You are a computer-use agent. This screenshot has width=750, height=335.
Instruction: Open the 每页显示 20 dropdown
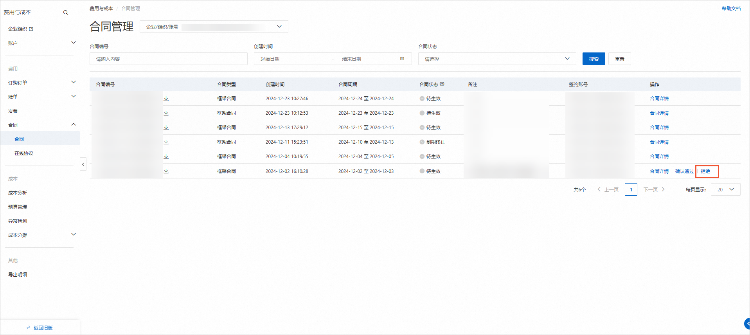point(726,189)
